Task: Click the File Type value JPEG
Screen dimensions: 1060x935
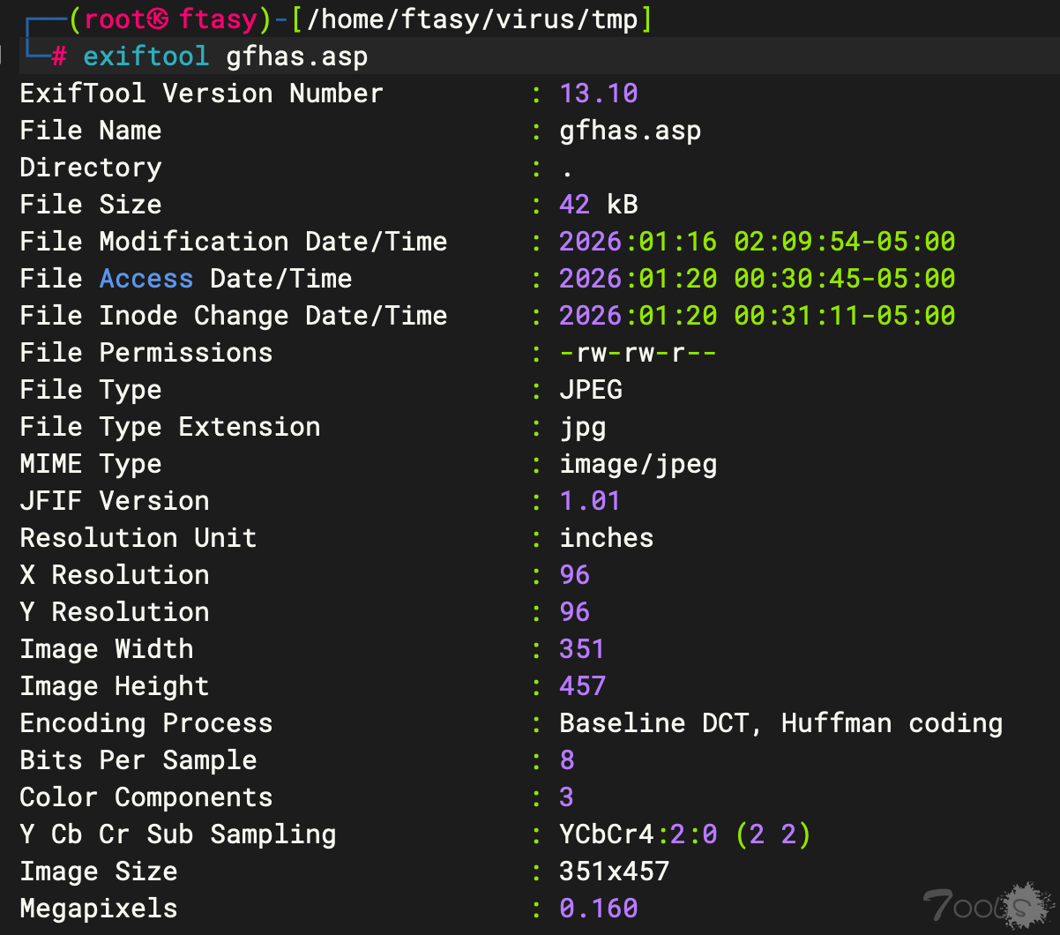Action: coord(591,390)
